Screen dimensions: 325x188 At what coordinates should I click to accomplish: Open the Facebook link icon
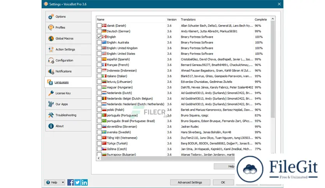point(70,183)
